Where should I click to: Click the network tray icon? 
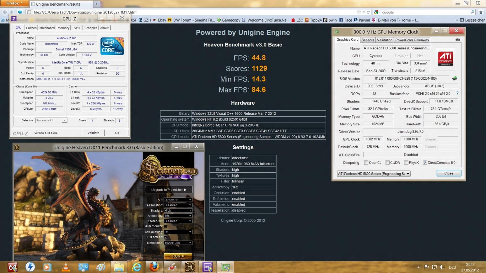435,267
